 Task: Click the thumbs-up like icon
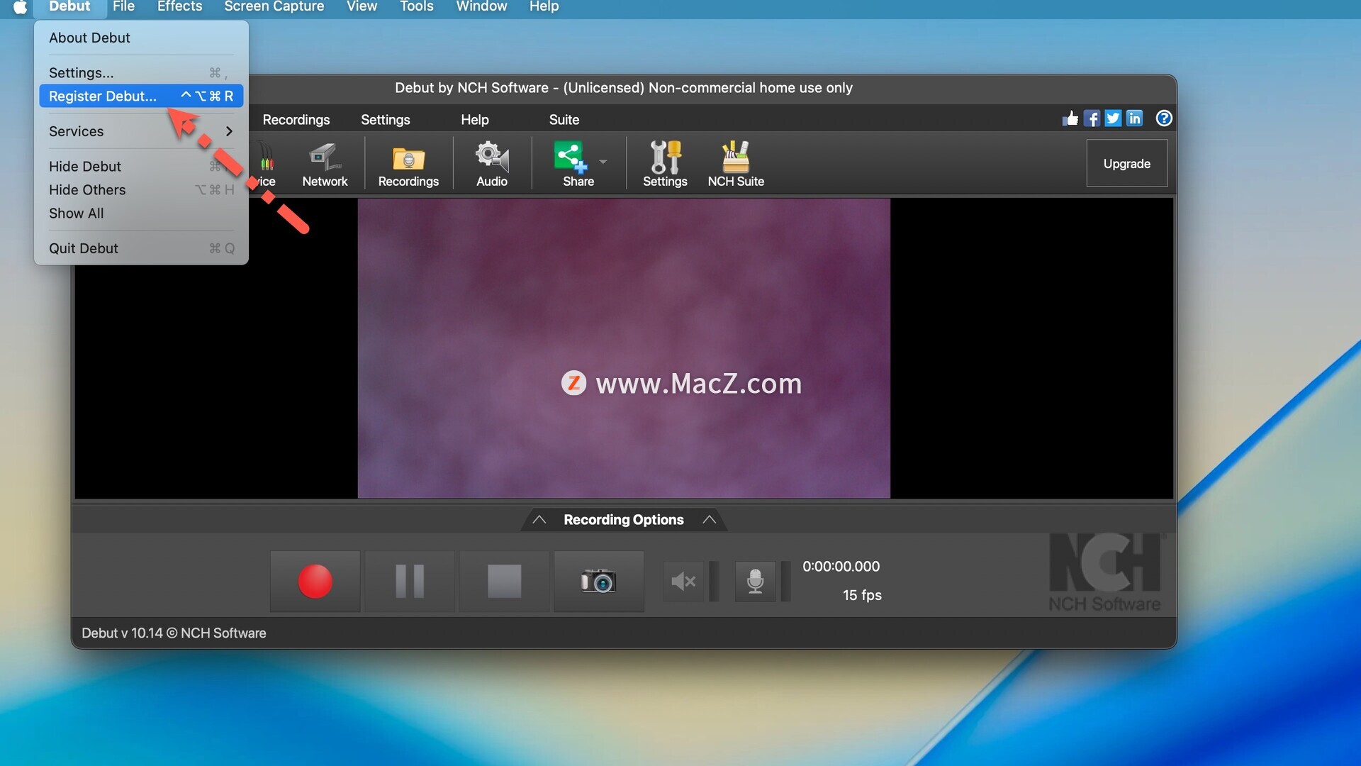click(1070, 118)
